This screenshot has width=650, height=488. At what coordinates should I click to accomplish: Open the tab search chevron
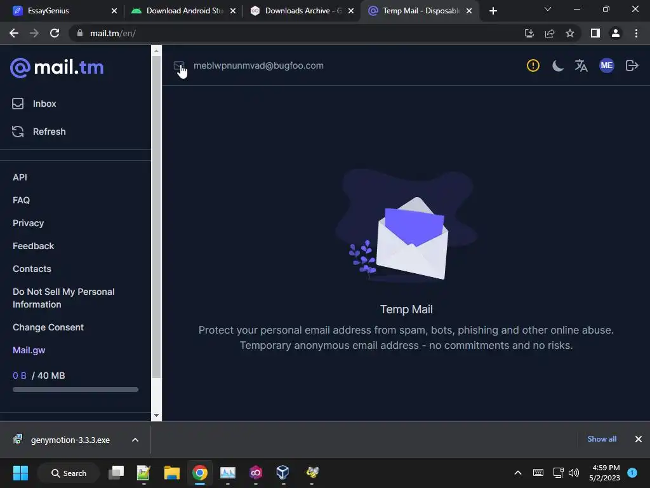point(548,9)
